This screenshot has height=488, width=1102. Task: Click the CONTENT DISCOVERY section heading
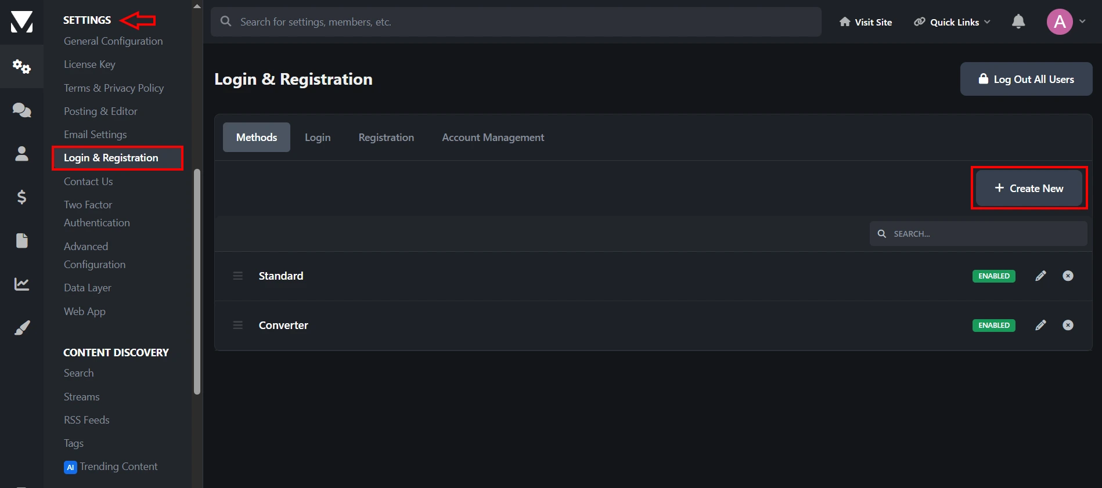coord(116,353)
